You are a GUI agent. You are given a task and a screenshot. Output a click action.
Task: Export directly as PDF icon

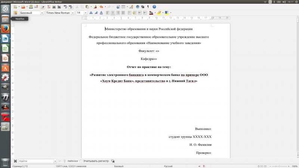click(49, 7)
